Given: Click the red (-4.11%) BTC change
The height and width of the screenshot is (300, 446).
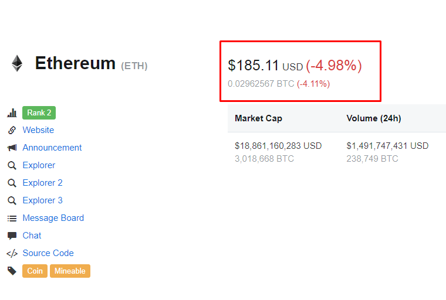Looking at the screenshot, I should click(x=313, y=84).
